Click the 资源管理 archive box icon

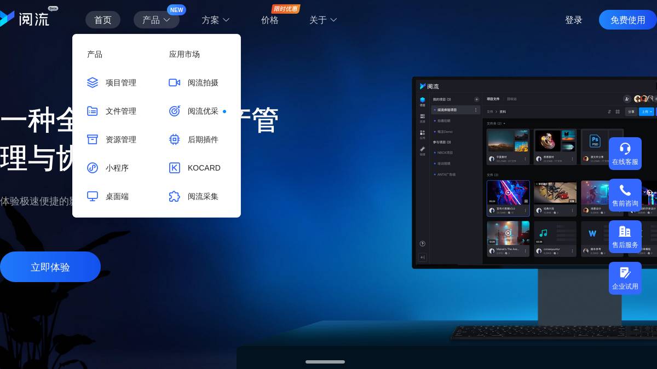click(x=93, y=139)
